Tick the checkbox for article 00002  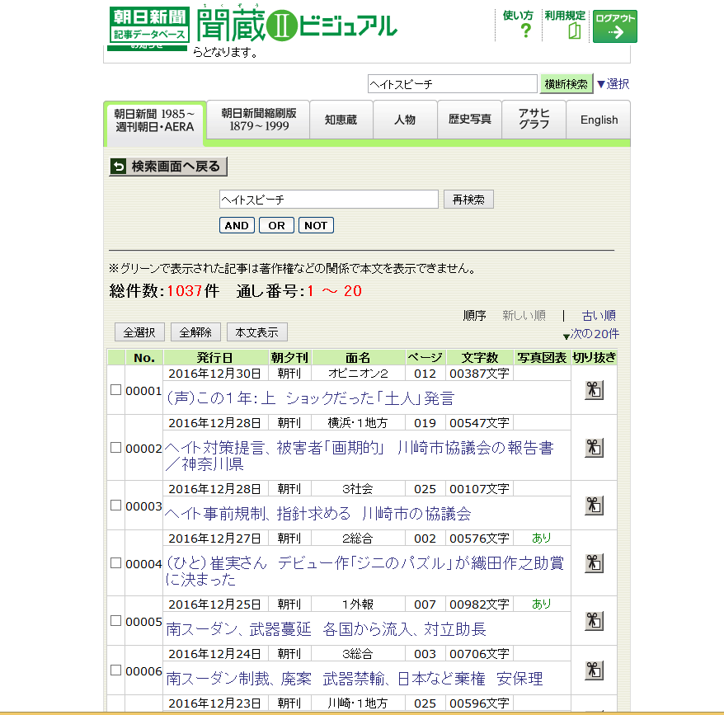[x=116, y=448]
